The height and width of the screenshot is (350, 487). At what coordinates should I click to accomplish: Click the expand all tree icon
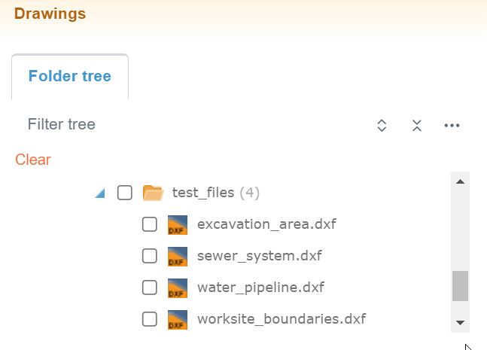382,126
